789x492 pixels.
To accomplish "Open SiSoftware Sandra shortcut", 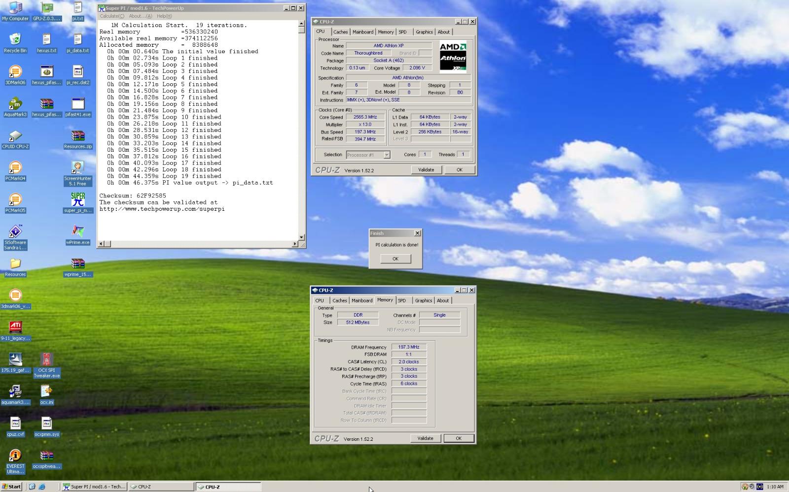I will [x=15, y=237].
